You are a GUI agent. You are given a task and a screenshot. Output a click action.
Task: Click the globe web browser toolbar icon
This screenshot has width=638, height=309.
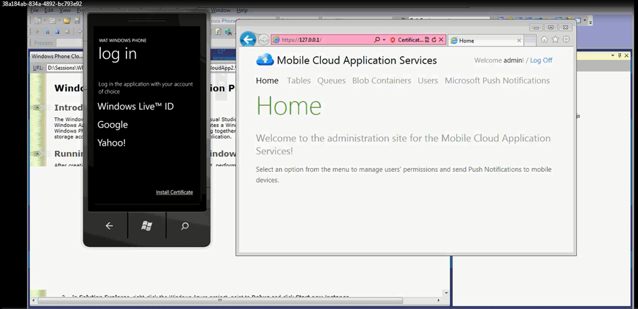(x=228, y=32)
